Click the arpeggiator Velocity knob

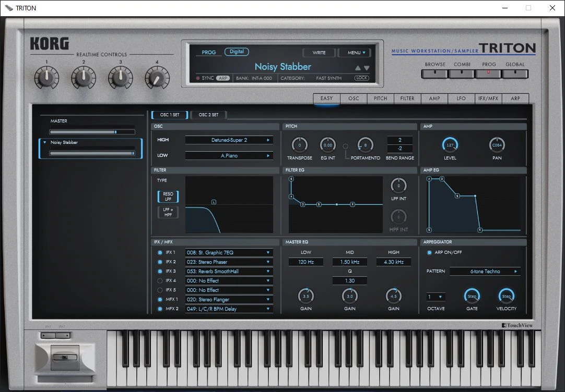click(x=507, y=296)
